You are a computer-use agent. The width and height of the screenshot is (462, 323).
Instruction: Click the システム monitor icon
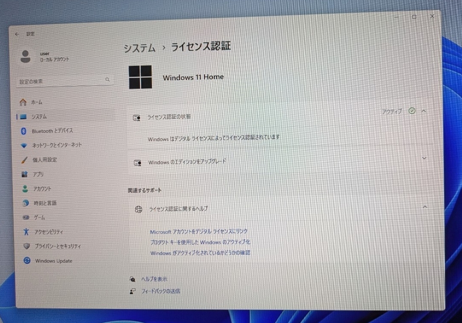pos(23,117)
